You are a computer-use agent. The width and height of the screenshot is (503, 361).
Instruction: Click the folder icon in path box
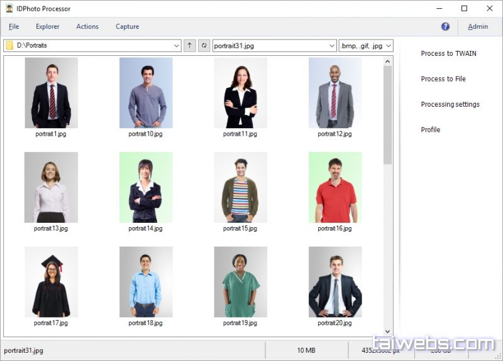10,46
